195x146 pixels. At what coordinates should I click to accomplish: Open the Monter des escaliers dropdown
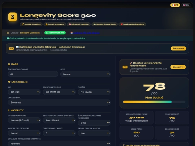click(24, 133)
